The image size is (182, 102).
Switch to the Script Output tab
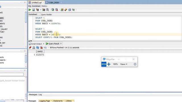36,44
